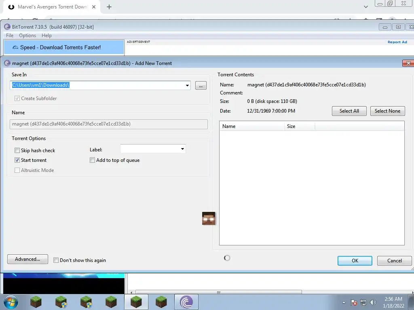Open BitTorrent from the taskbar icon
414x310 pixels.
pyautogui.click(x=186, y=302)
